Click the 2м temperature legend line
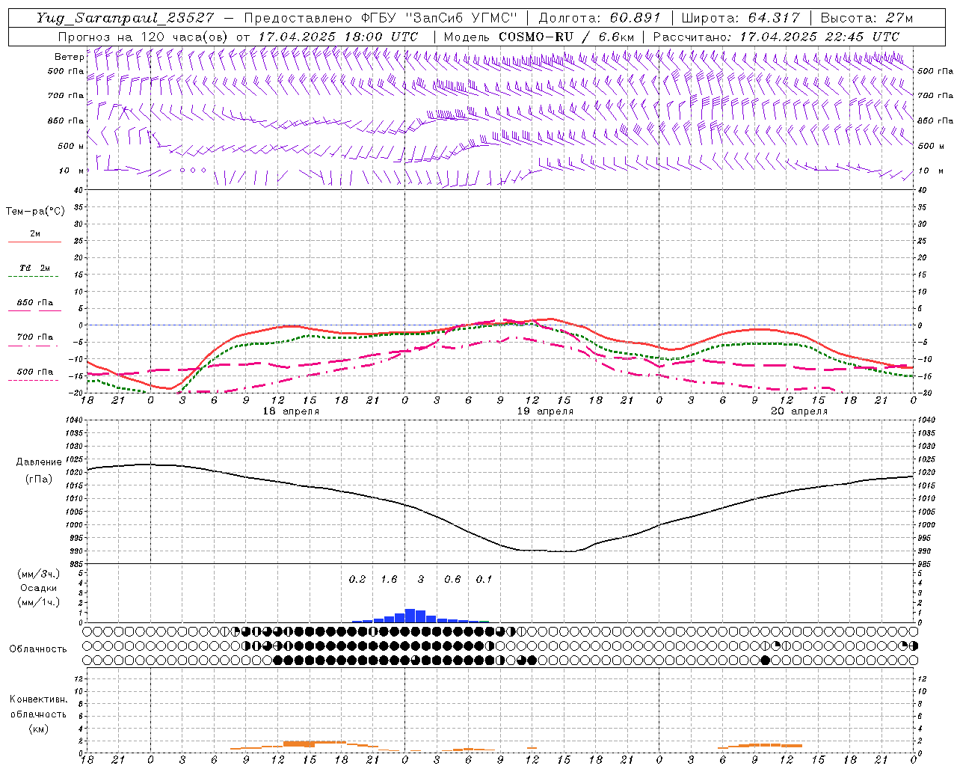 tap(34, 242)
